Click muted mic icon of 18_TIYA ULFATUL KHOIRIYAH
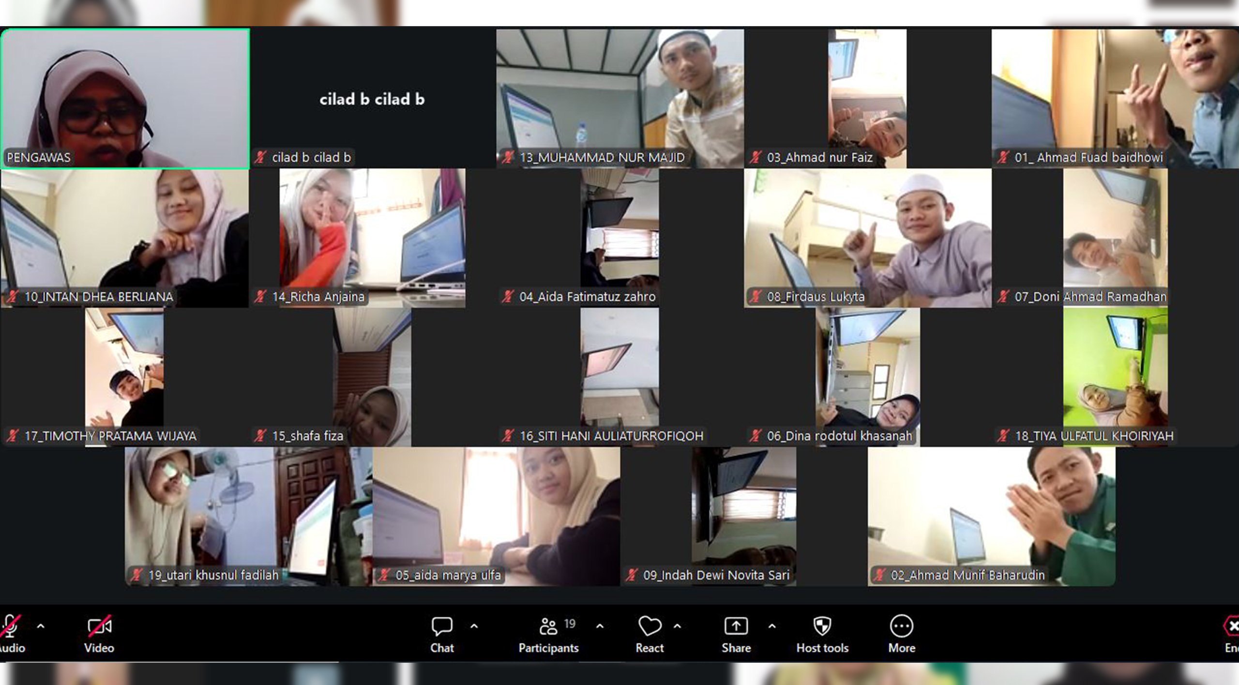Viewport: 1239px width, 685px height. tap(1003, 435)
